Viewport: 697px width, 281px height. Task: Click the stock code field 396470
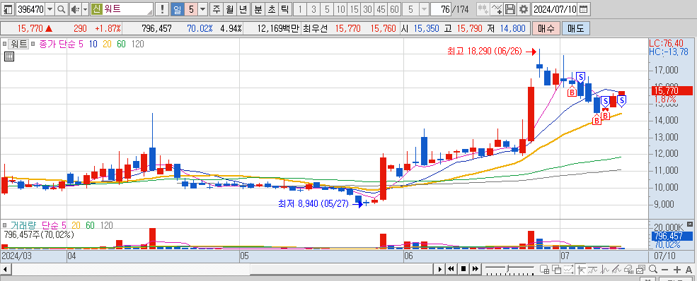(x=30, y=9)
